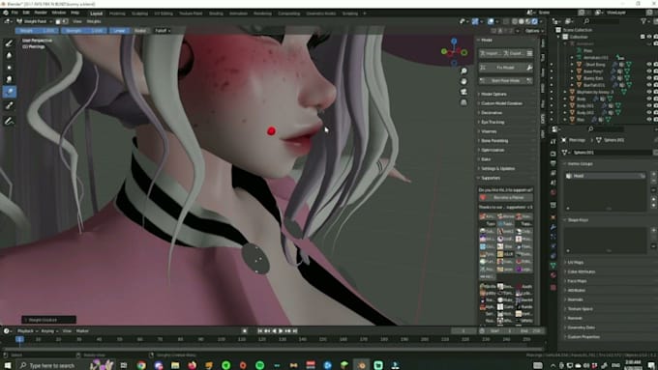The width and height of the screenshot is (658, 370).
Task: Open the File menu
Action: pyautogui.click(x=15, y=13)
